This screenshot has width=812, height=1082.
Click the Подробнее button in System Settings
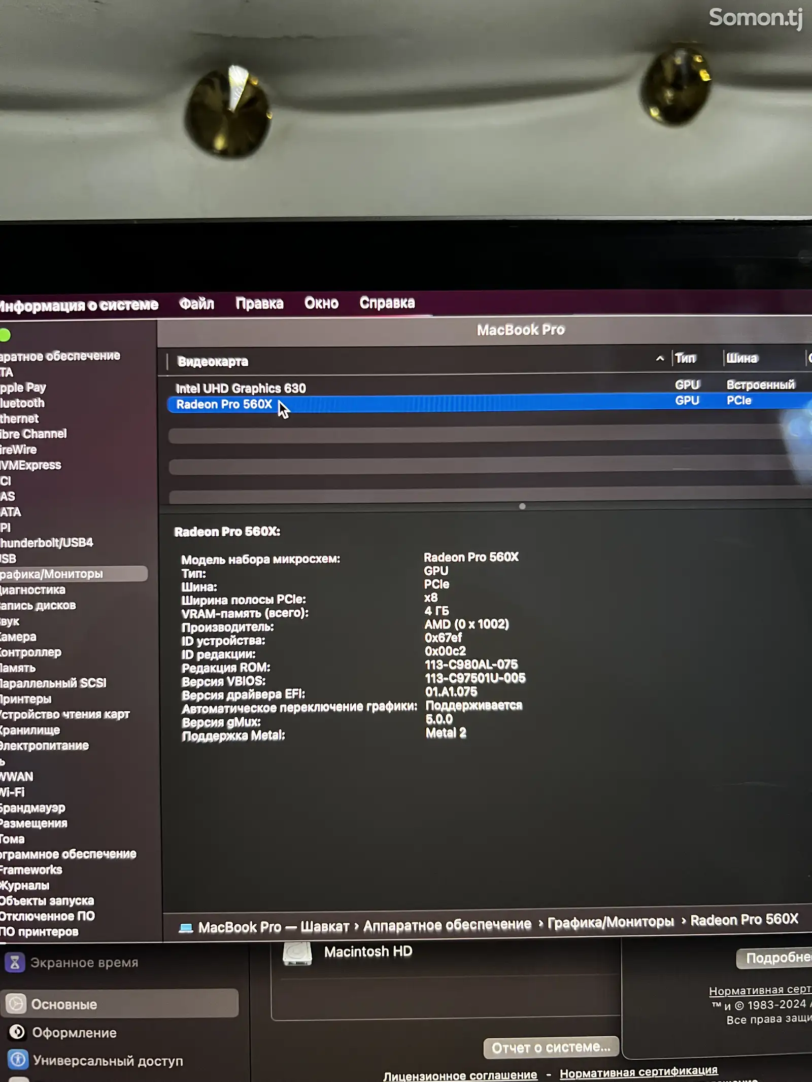tap(774, 958)
